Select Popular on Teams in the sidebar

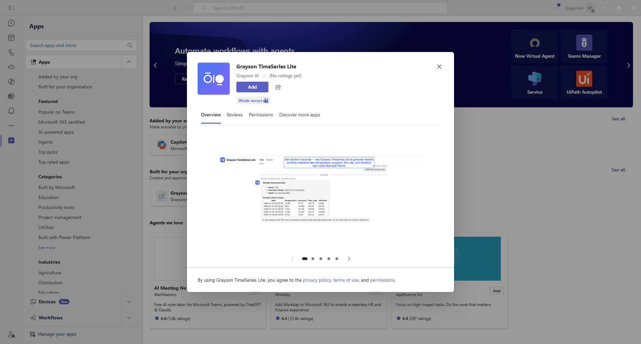[x=56, y=112]
